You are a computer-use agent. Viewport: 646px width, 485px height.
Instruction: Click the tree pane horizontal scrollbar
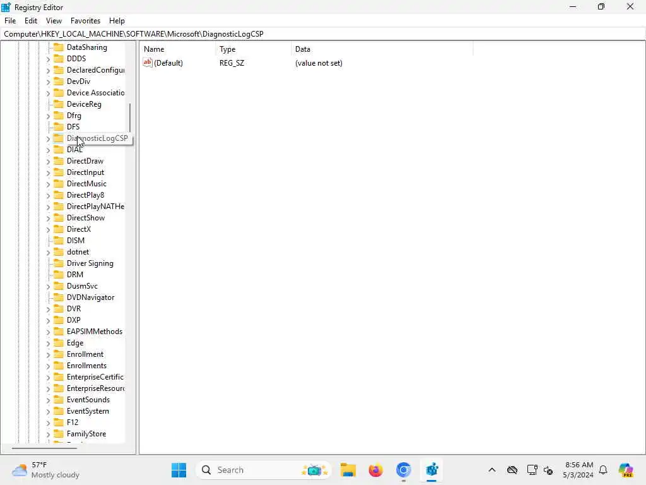(44, 448)
